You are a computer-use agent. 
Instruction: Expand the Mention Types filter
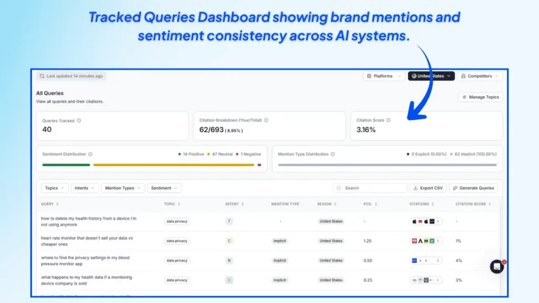(x=123, y=188)
